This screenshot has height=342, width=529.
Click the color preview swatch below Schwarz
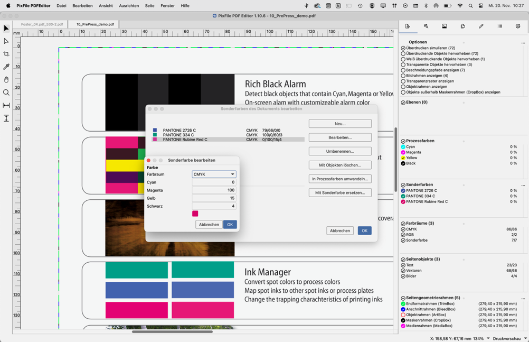[195, 214]
